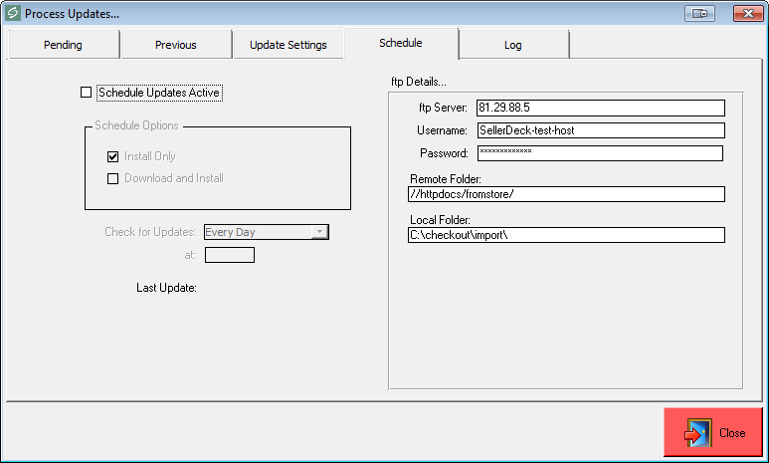The height and width of the screenshot is (463, 769).
Task: Click the title bar restore icon button
Action: [700, 13]
